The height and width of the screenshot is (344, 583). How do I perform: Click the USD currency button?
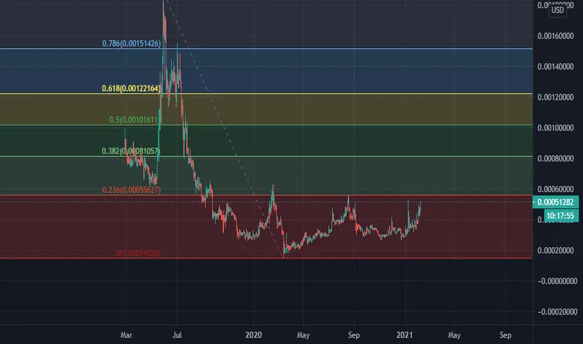pos(557,11)
